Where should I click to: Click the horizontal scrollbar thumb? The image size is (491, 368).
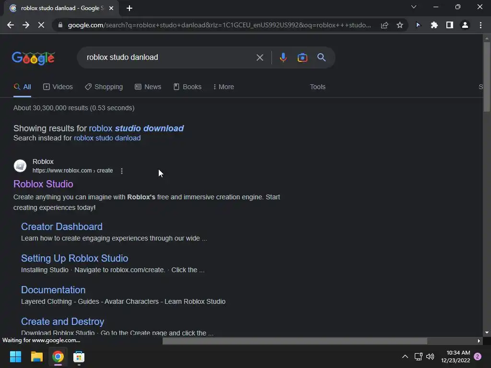295,341
